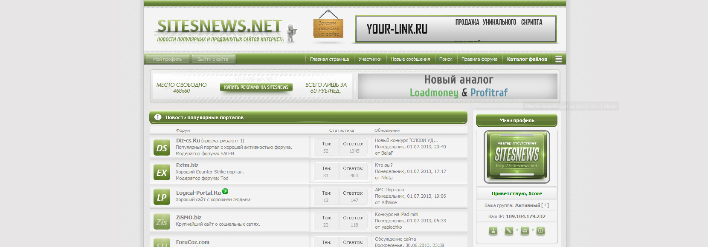Click reply count '147' for Logical-Portal.Ru
Image resolution: width=708 pixels, height=247 pixels.
(354, 200)
